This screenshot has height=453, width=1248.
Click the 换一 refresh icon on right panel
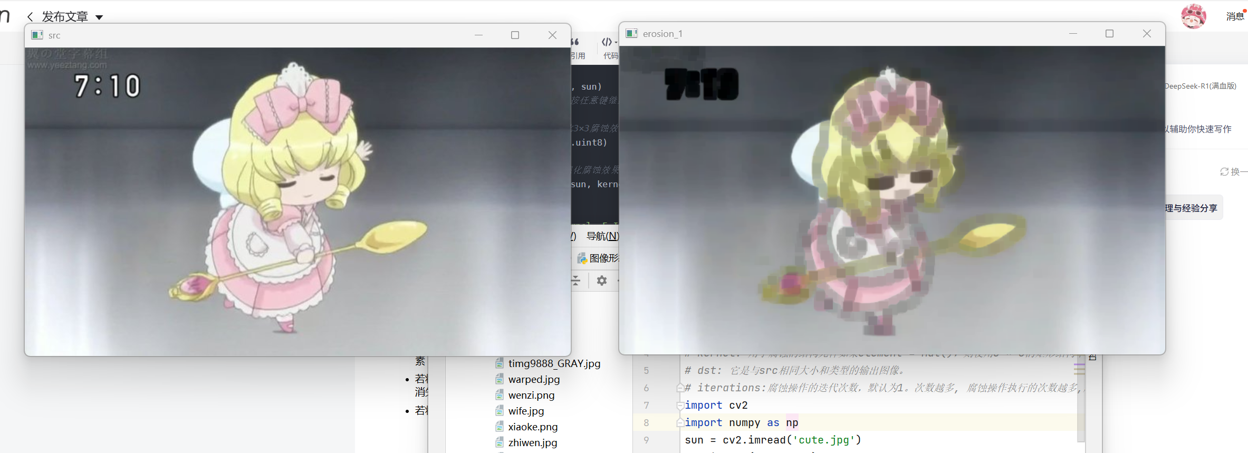tap(1224, 172)
